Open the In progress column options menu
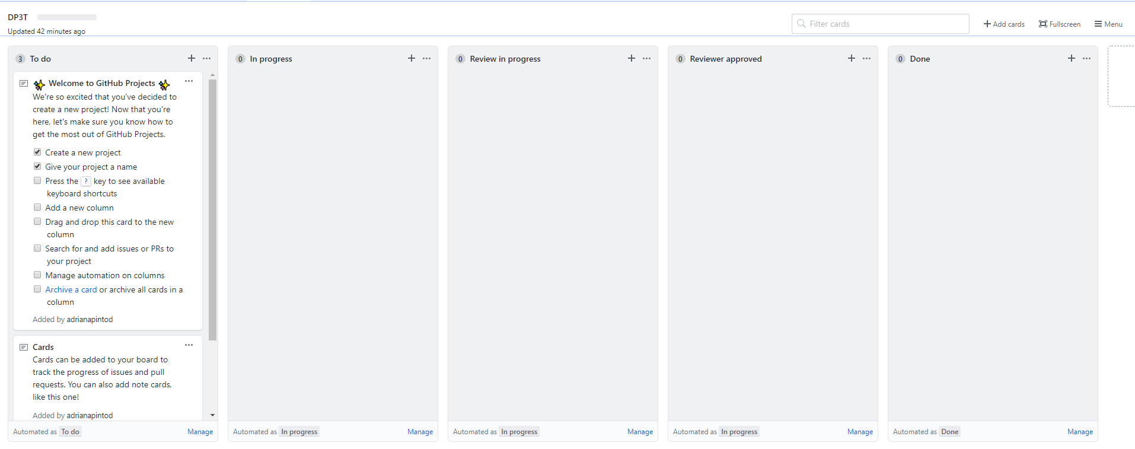1135x449 pixels. point(426,58)
